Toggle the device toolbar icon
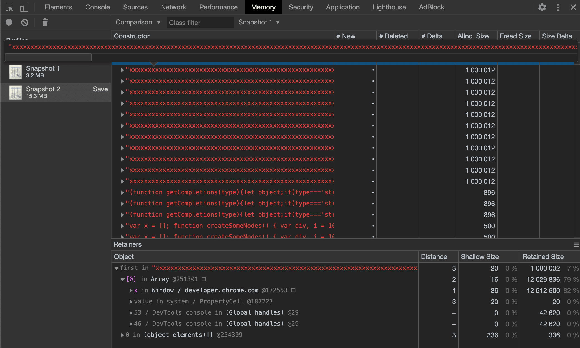Image resolution: width=580 pixels, height=348 pixels. click(24, 8)
